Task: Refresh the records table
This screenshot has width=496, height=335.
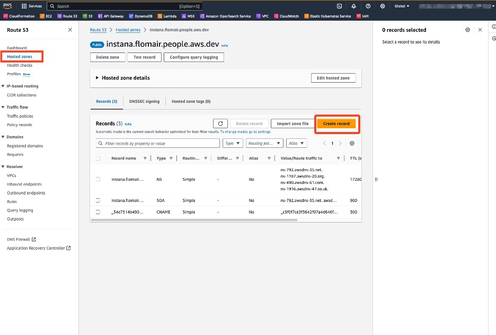Action: (220, 124)
